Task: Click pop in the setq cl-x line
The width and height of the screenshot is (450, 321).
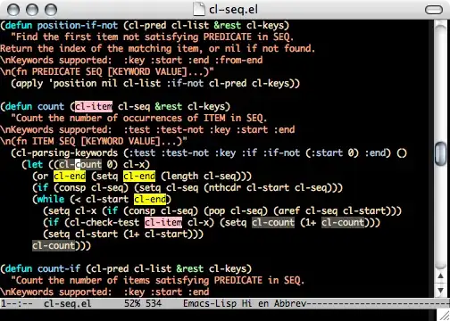Action: pyautogui.click(x=217, y=211)
